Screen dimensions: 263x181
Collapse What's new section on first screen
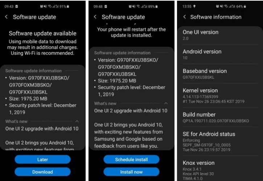coord(77,121)
